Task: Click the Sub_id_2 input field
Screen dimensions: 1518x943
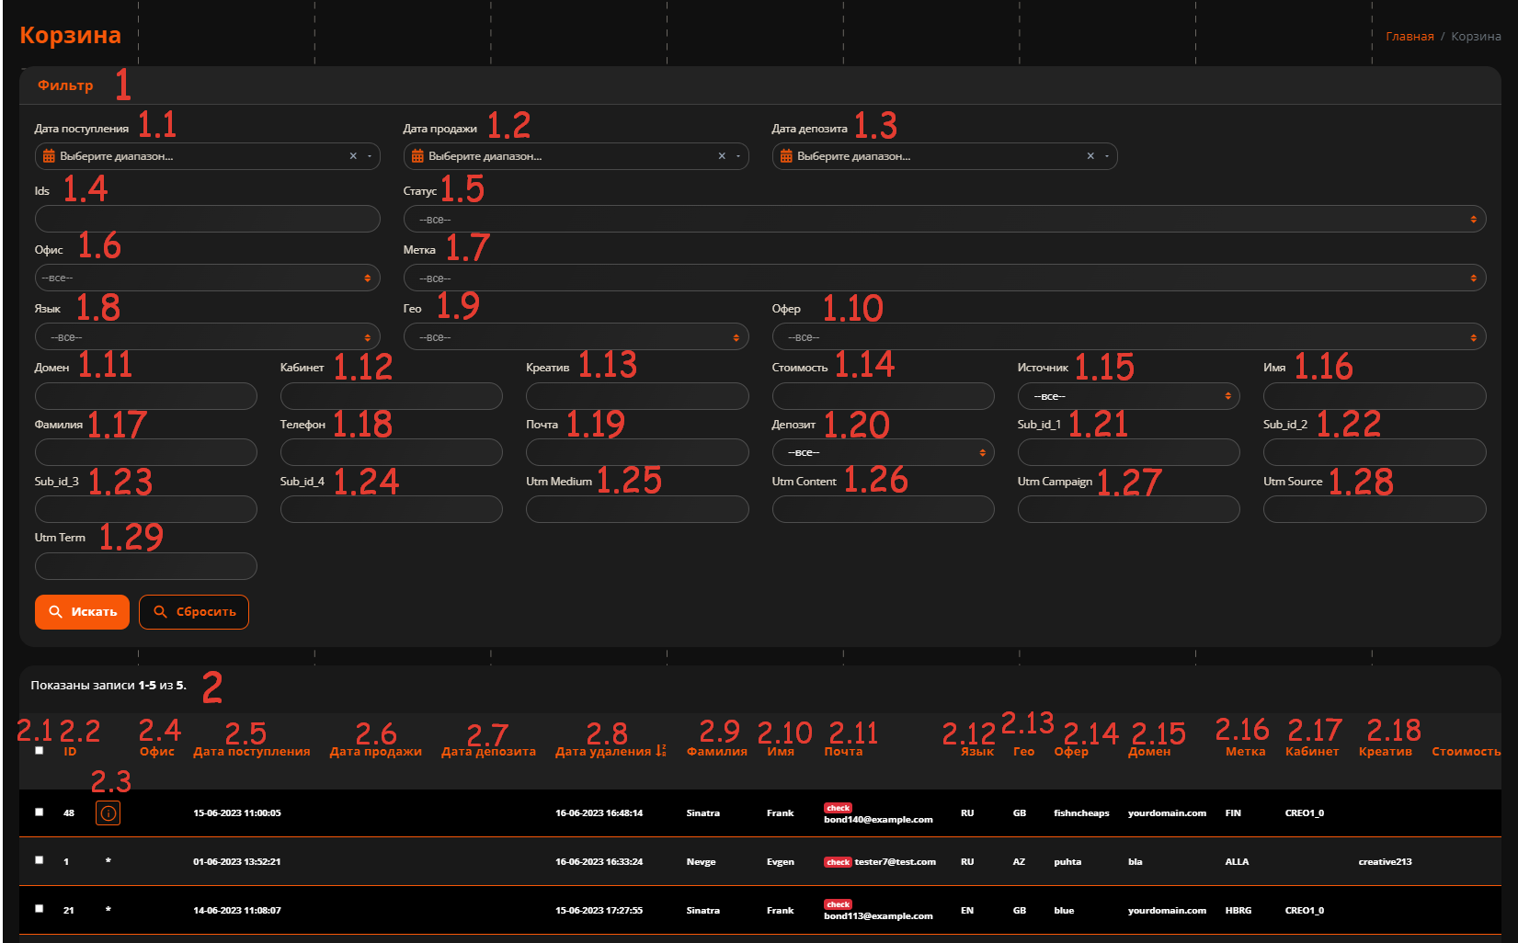Action: [1375, 452]
